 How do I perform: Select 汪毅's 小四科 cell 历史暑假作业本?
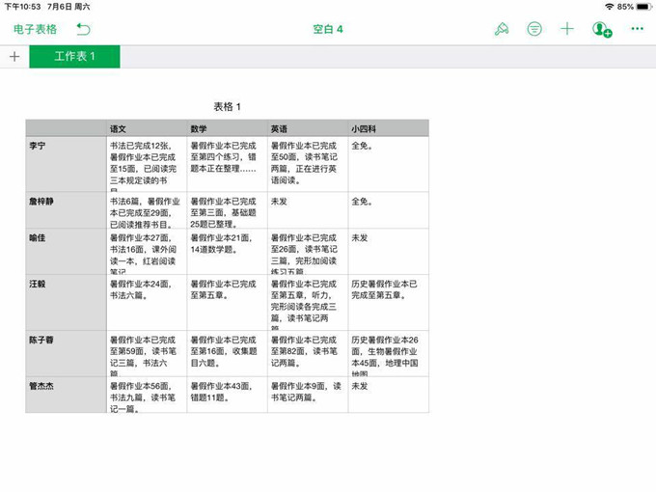click(388, 303)
